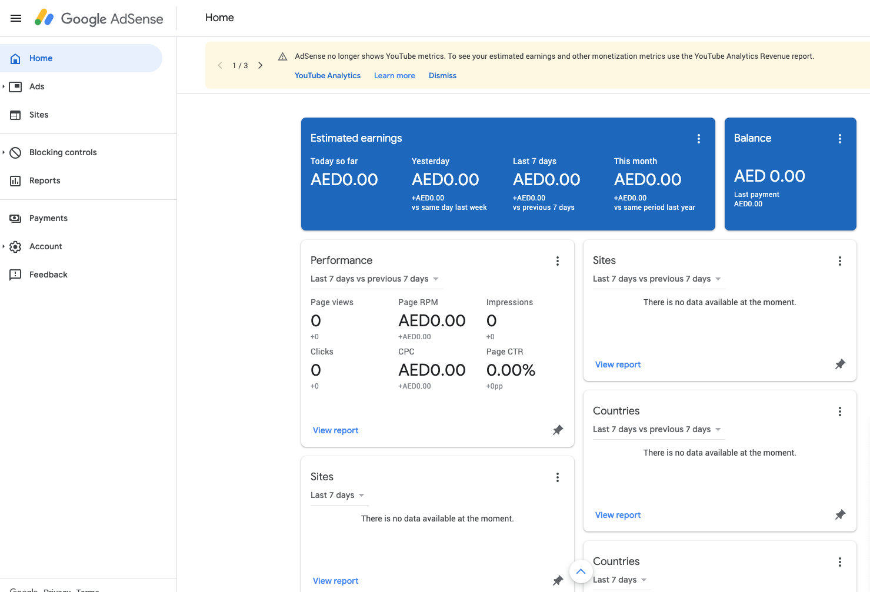The height and width of the screenshot is (592, 870).
Task: Click the Feedback icon in sidebar
Action: pos(16,275)
